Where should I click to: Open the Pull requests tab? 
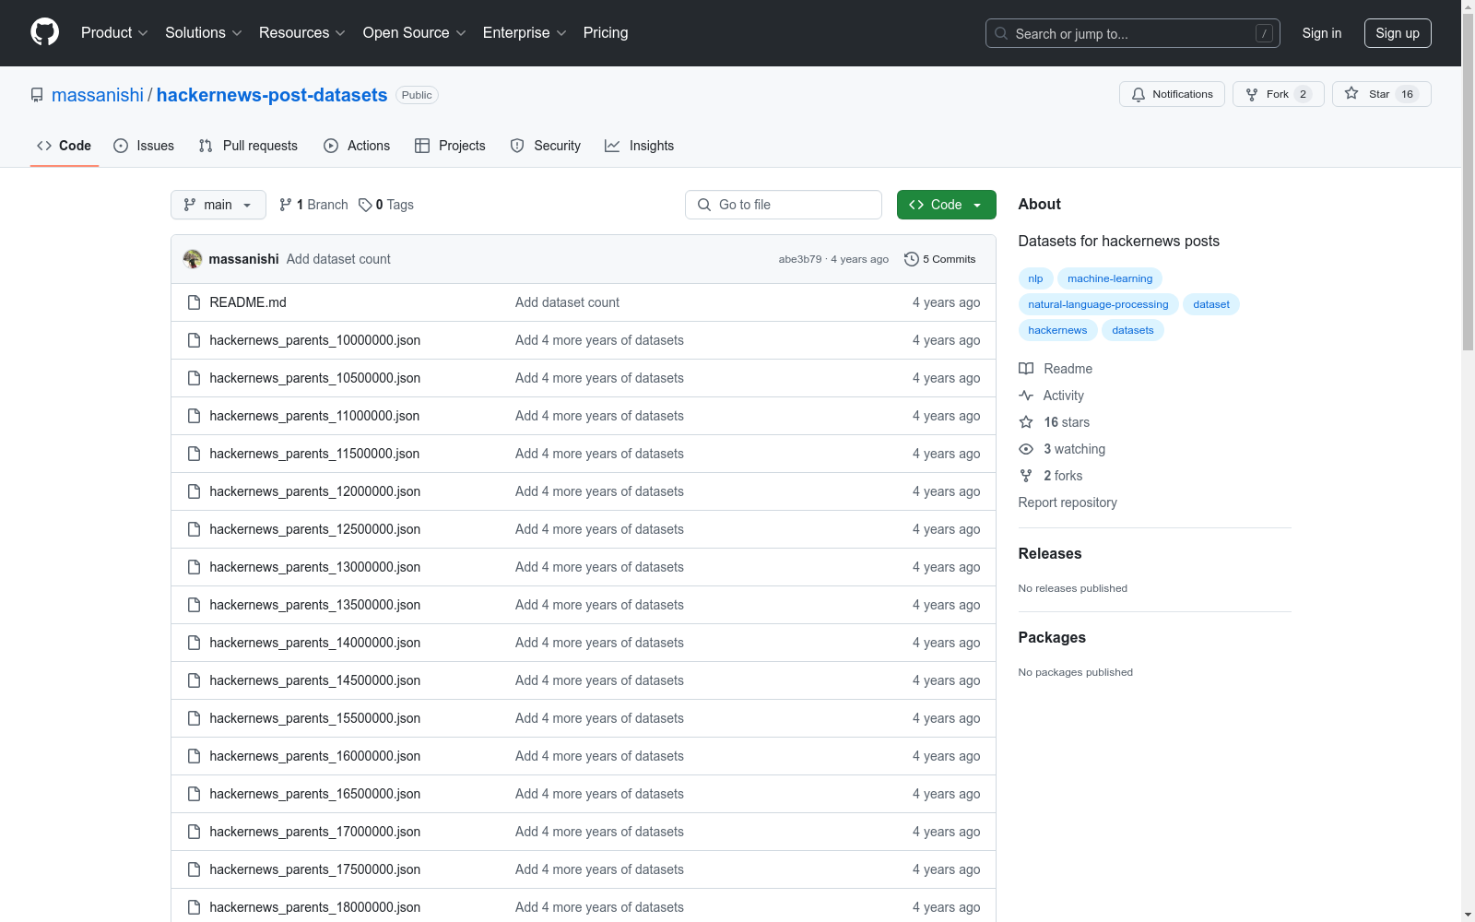[248, 146]
